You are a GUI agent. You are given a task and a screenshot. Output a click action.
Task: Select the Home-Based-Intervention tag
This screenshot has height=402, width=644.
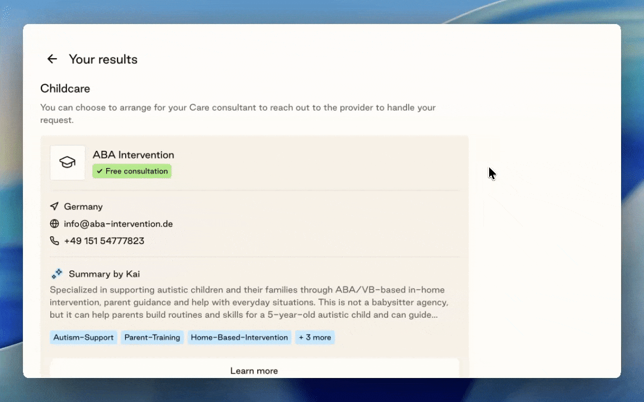click(239, 337)
